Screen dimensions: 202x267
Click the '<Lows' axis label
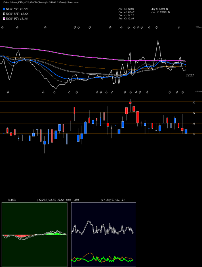[199, 91]
